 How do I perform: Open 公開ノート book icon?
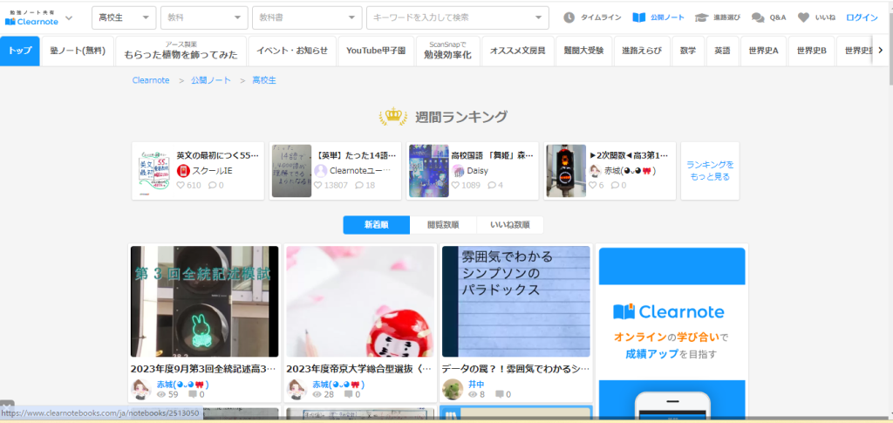[x=639, y=17]
